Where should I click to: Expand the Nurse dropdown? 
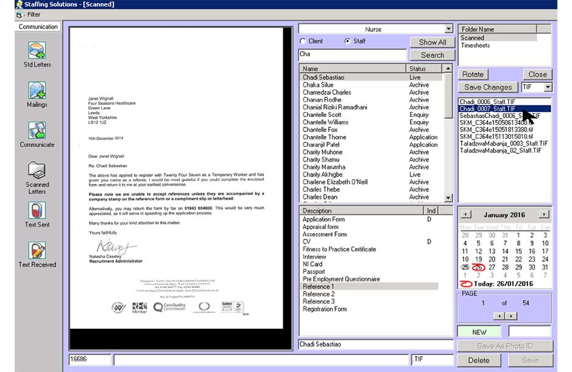coord(449,29)
